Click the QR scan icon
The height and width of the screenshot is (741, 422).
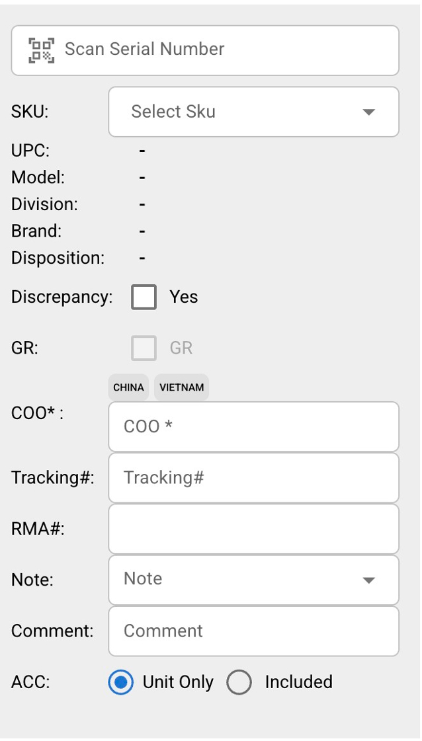42,50
